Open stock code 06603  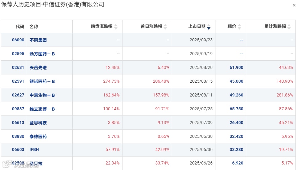coord(18,149)
